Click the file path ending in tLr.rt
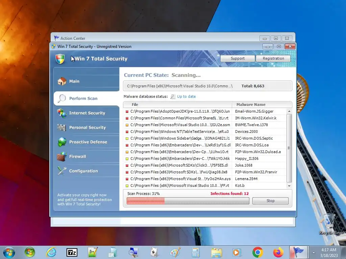This screenshot has height=259, width=346. 179,118
